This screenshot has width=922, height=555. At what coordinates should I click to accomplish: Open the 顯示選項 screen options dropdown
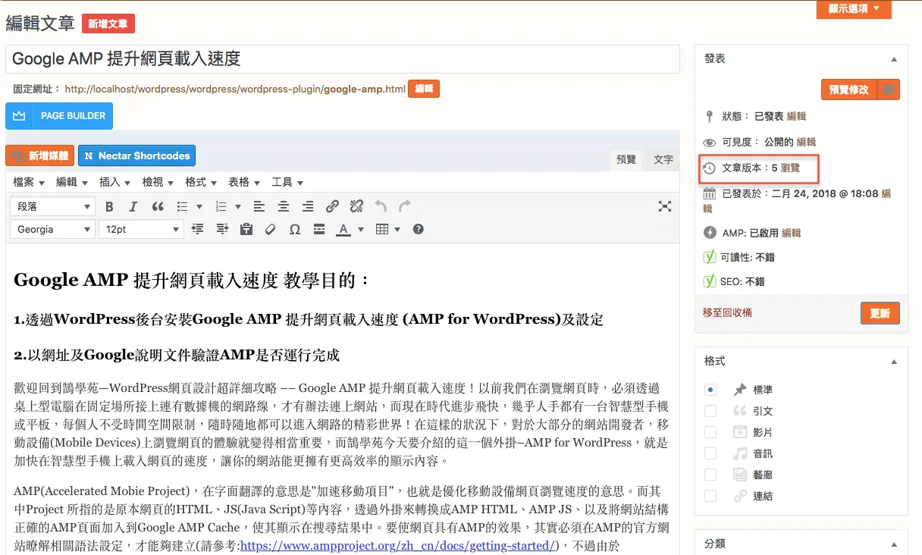point(854,9)
